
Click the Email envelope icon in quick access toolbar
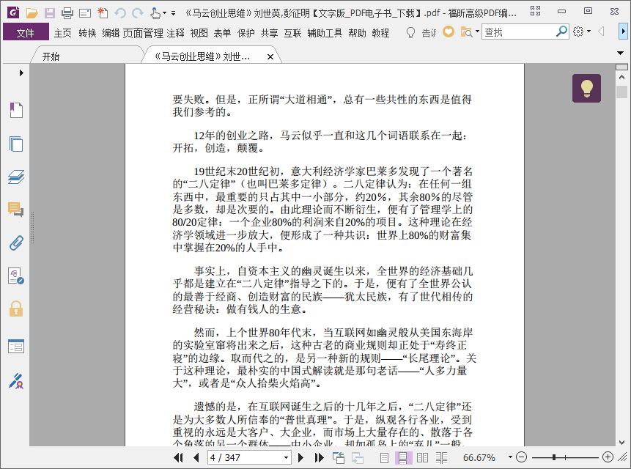[x=85, y=13]
